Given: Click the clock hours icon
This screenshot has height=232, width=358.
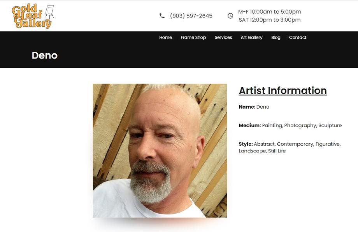Looking at the screenshot, I should tap(230, 16).
